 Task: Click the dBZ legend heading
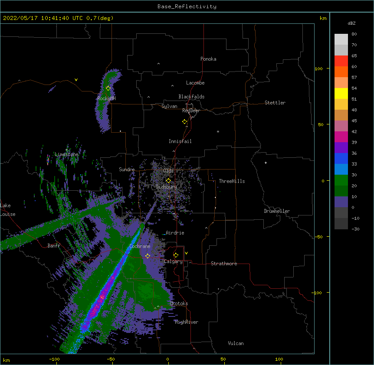[351, 23]
